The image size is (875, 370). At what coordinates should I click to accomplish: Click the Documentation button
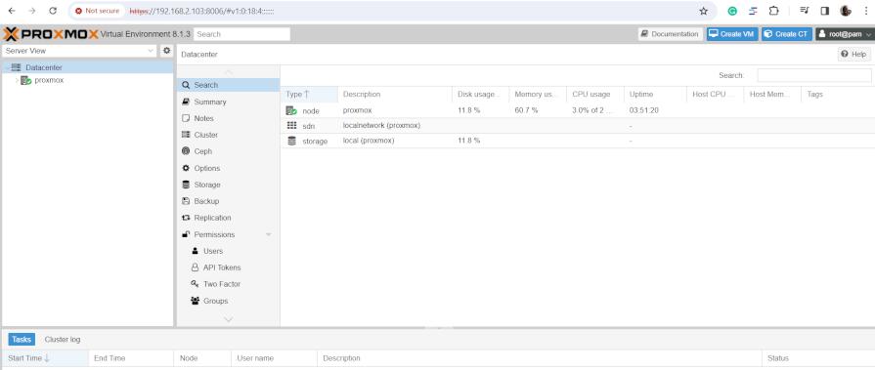click(671, 34)
